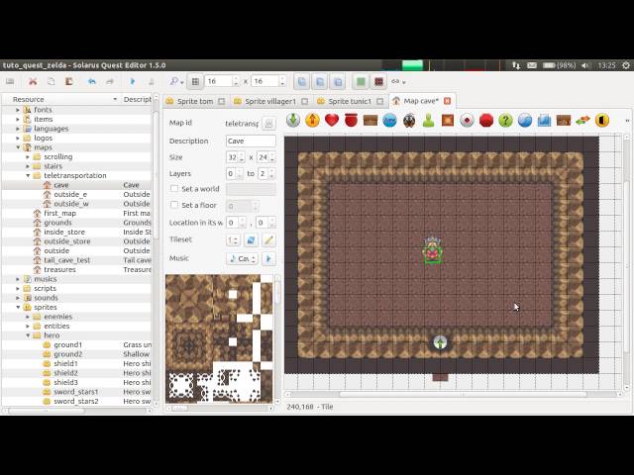The image size is (634, 475).
Task: Play the selected map music
Action: (x=268, y=258)
